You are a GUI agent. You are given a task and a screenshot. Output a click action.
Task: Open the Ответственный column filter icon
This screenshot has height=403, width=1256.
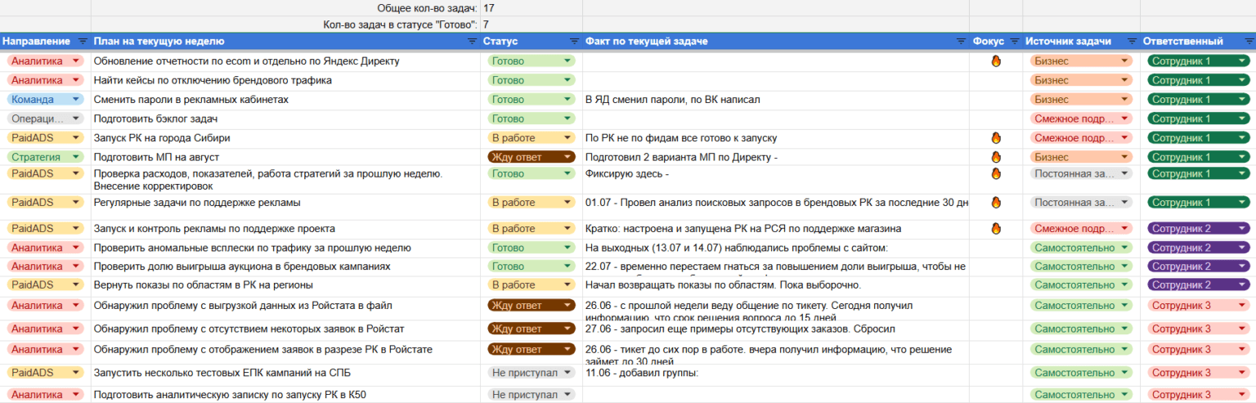pyautogui.click(x=1247, y=42)
